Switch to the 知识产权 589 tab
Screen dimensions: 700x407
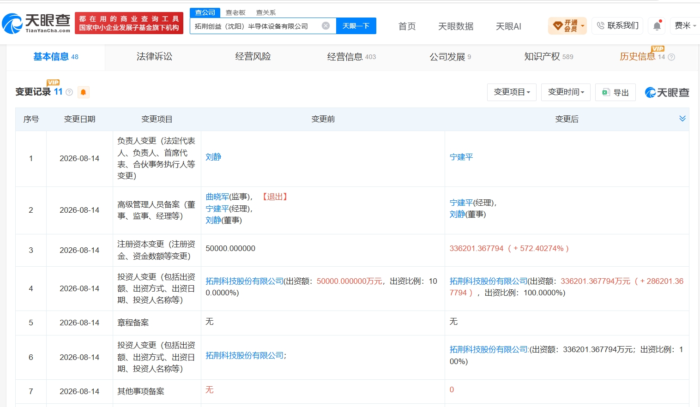point(549,57)
